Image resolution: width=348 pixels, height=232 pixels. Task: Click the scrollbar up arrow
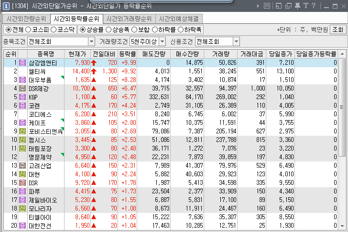(342, 54)
